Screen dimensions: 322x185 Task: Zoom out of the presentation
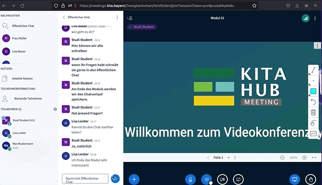point(282,157)
